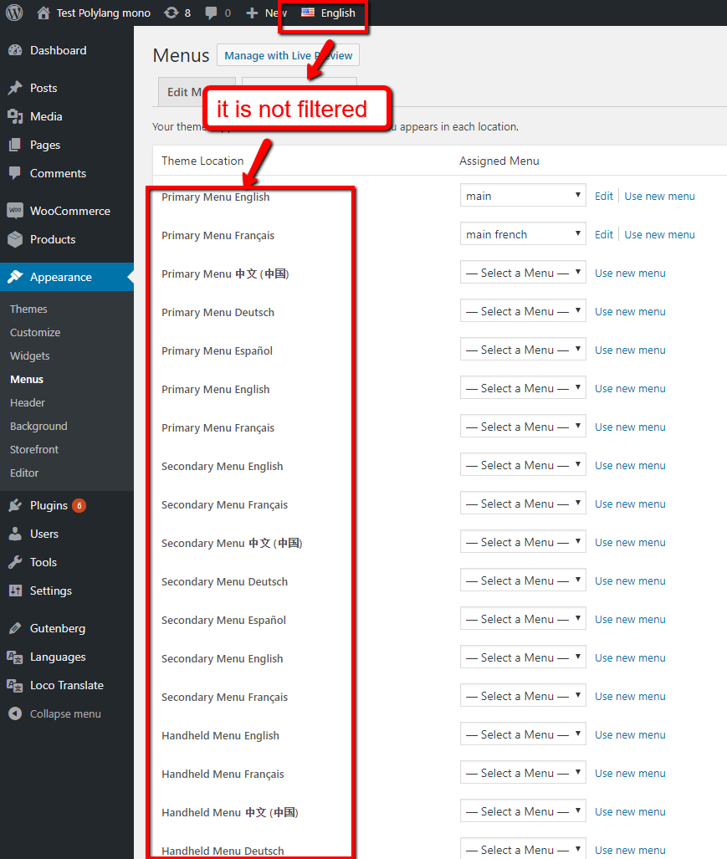Open the main menu dropdown for Primary Menu English
This screenshot has width=727, height=859.
tap(522, 195)
